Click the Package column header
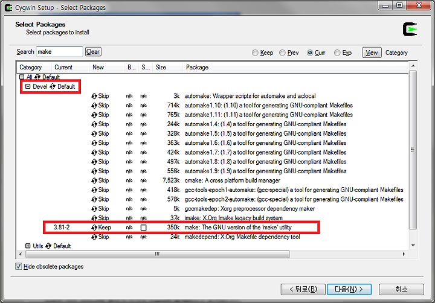 [x=295, y=68]
